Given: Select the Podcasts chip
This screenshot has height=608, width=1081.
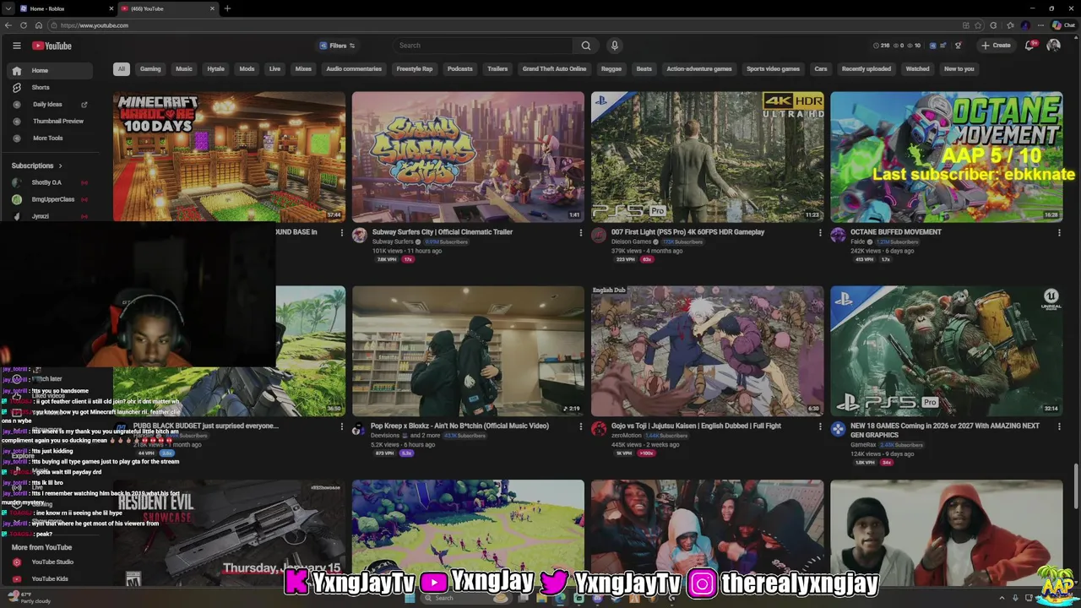Looking at the screenshot, I should tap(460, 69).
